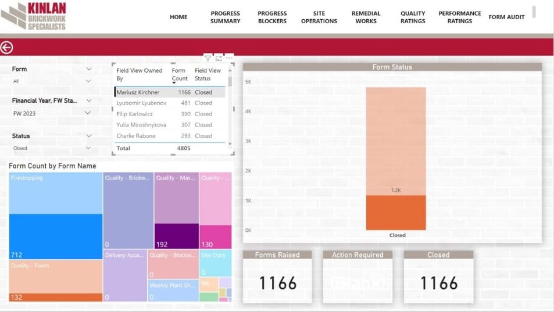The image size is (554, 312).
Task: Click the Closed 1166 card
Action: [438, 277]
